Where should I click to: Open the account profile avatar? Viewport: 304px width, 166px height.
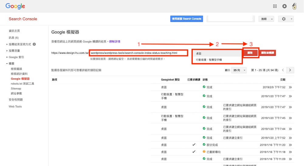[x=294, y=6]
